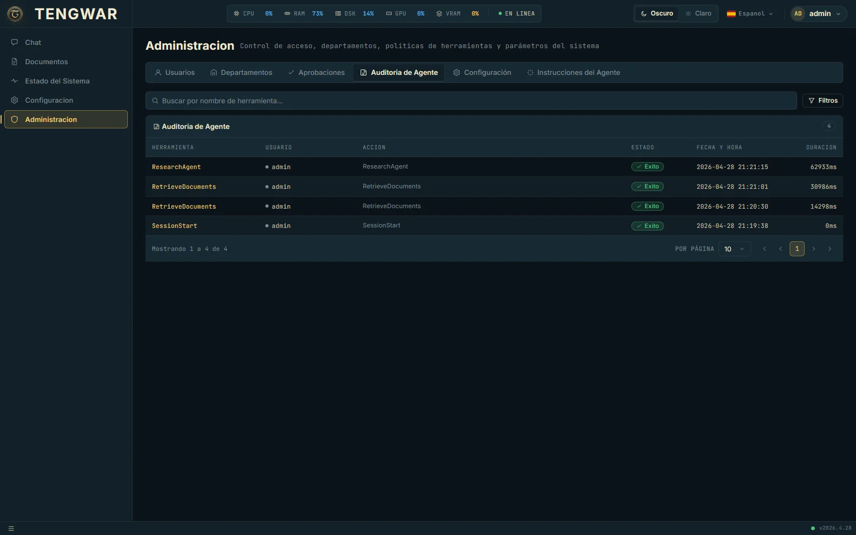Select page 1 in pagination
This screenshot has width=856, height=535.
[797, 249]
